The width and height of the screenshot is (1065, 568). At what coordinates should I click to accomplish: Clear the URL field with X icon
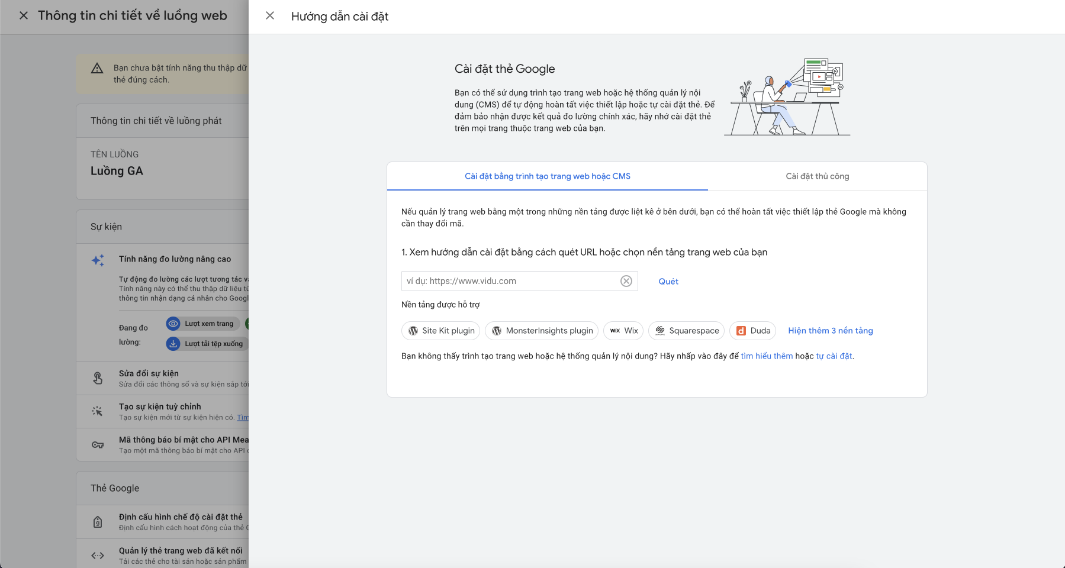click(x=626, y=281)
